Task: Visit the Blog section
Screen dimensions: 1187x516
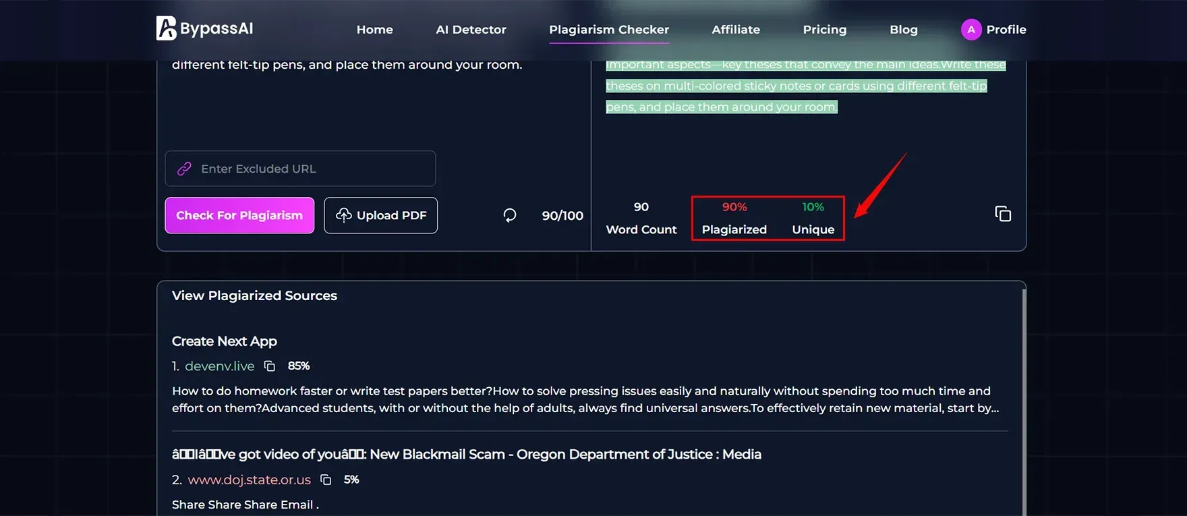Action: pos(903,30)
